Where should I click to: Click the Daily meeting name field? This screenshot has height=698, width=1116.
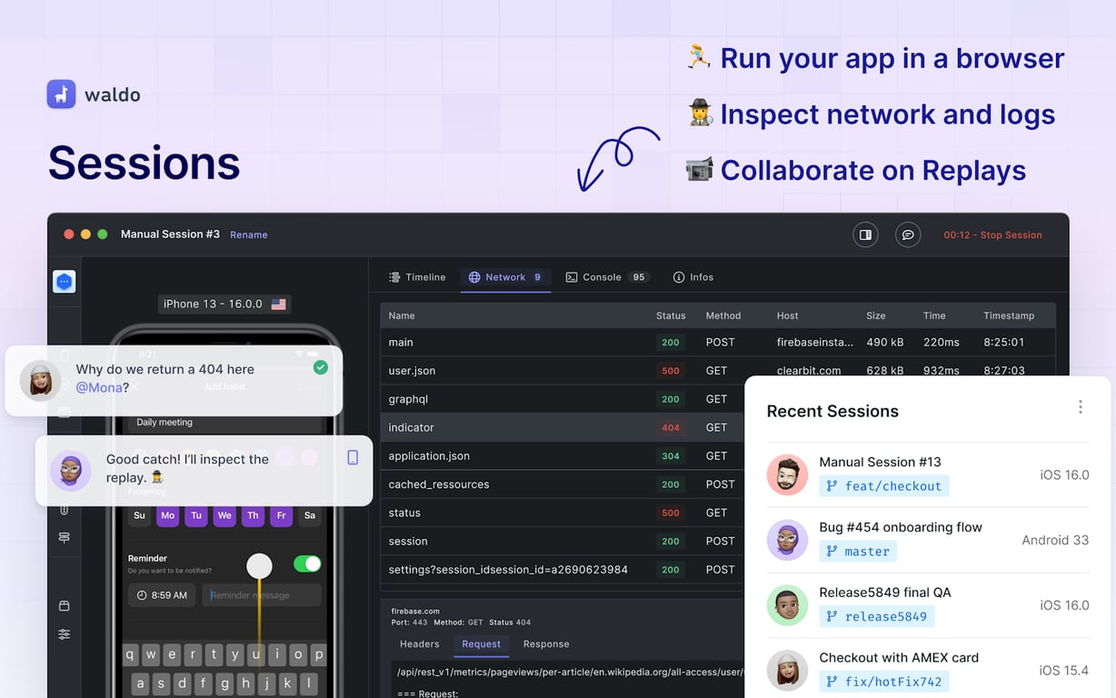tap(224, 423)
